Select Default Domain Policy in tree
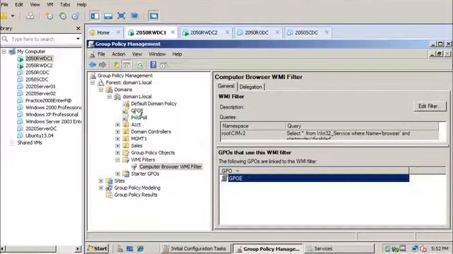 click(154, 104)
